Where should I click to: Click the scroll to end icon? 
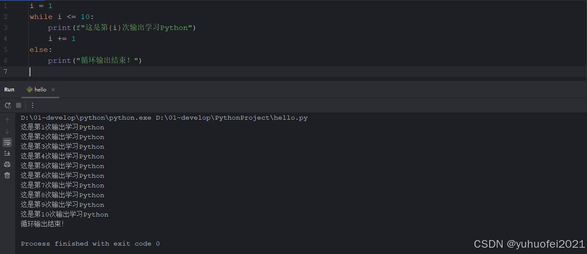pyautogui.click(x=7, y=153)
